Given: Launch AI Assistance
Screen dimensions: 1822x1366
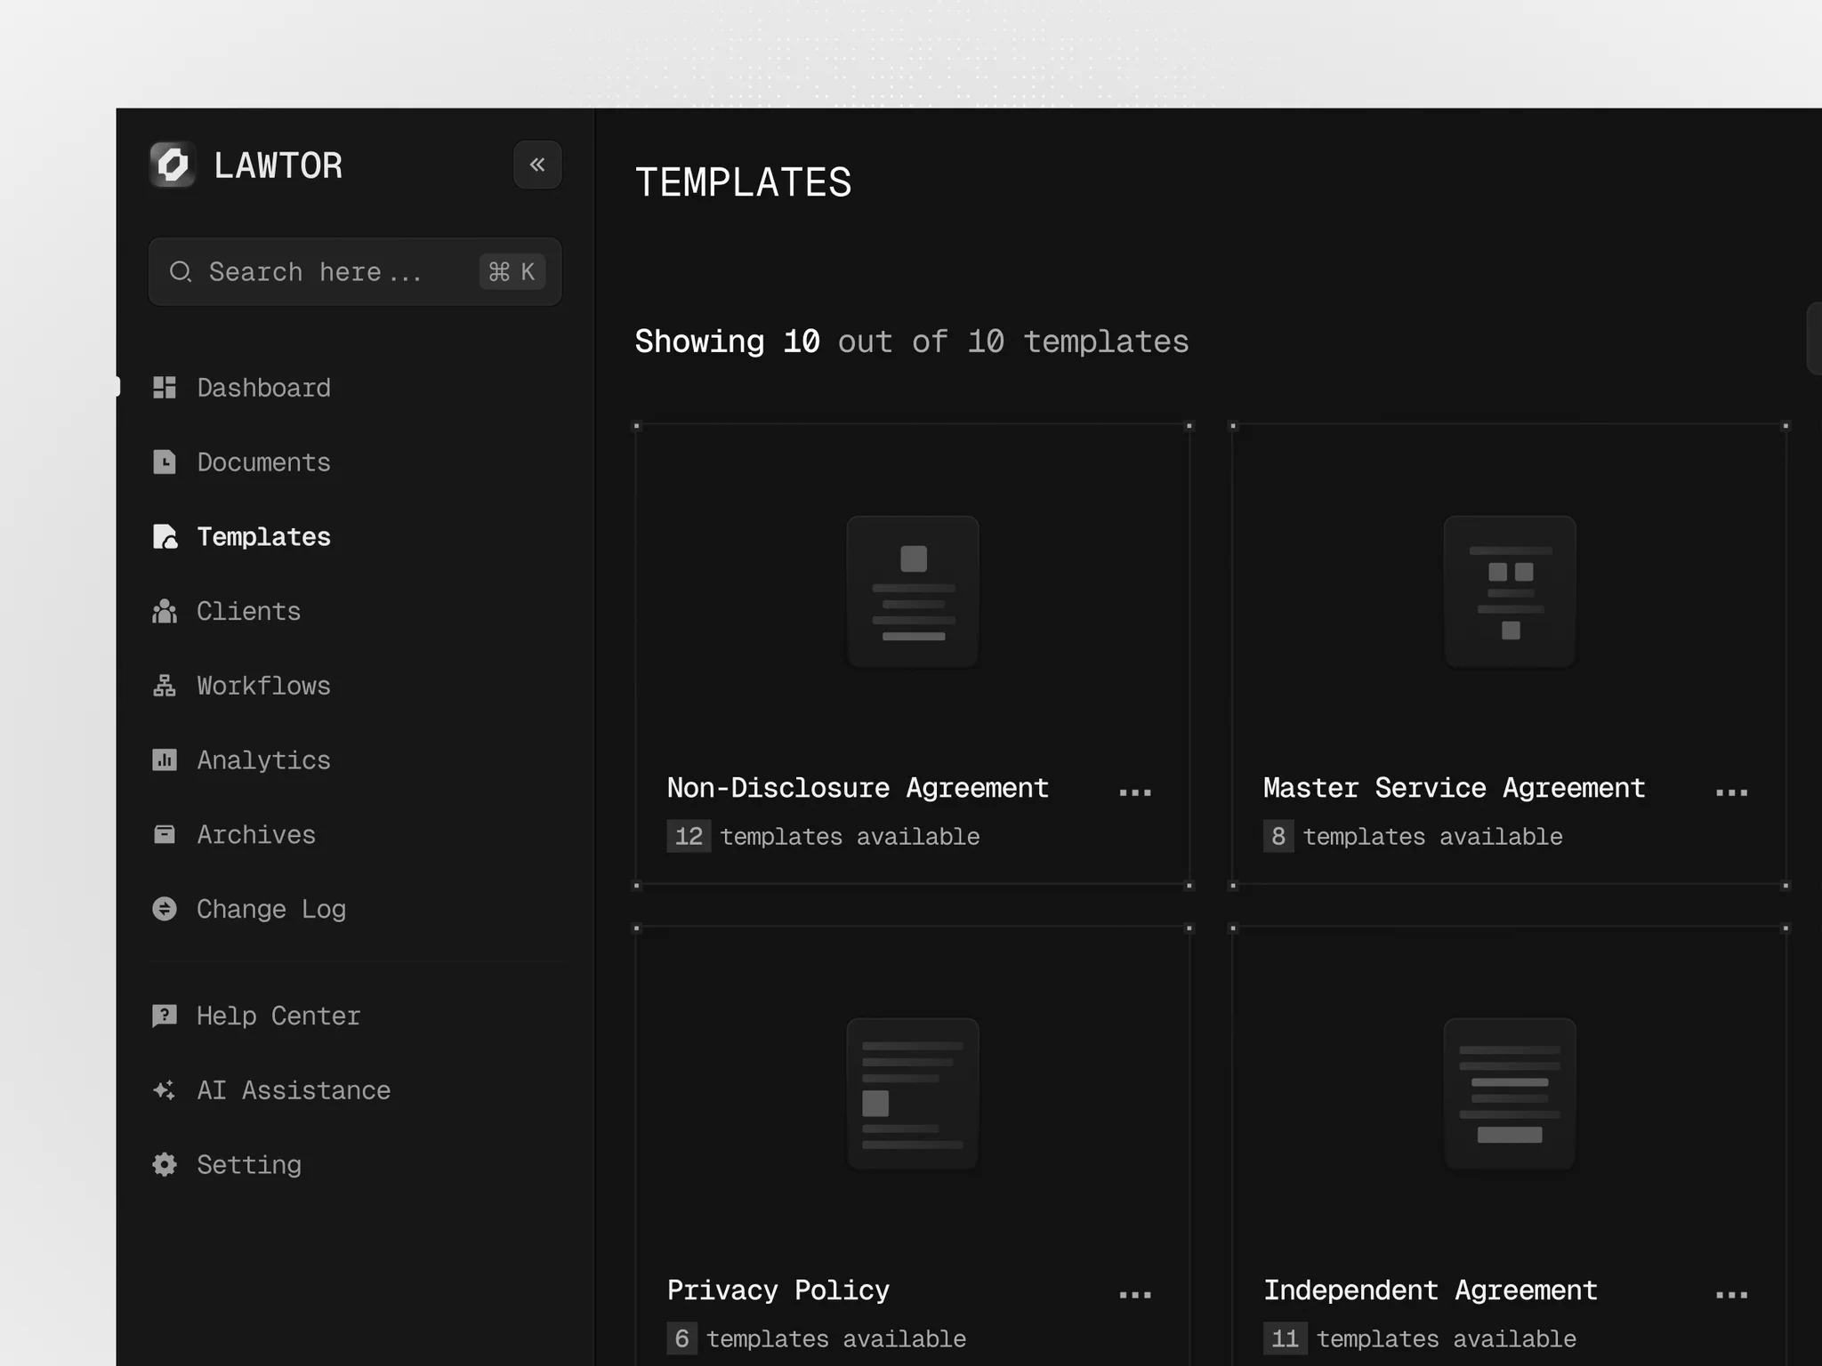Looking at the screenshot, I should pos(294,1090).
